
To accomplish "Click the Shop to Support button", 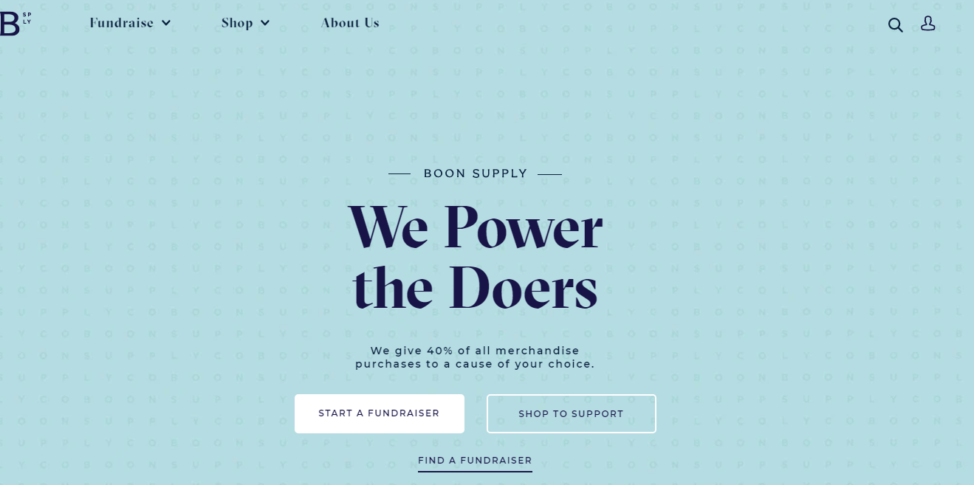I will click(571, 413).
